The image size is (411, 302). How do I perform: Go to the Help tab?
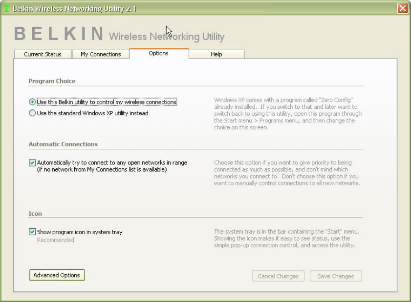pyautogui.click(x=216, y=54)
